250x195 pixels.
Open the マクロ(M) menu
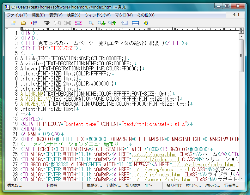(124, 15)
